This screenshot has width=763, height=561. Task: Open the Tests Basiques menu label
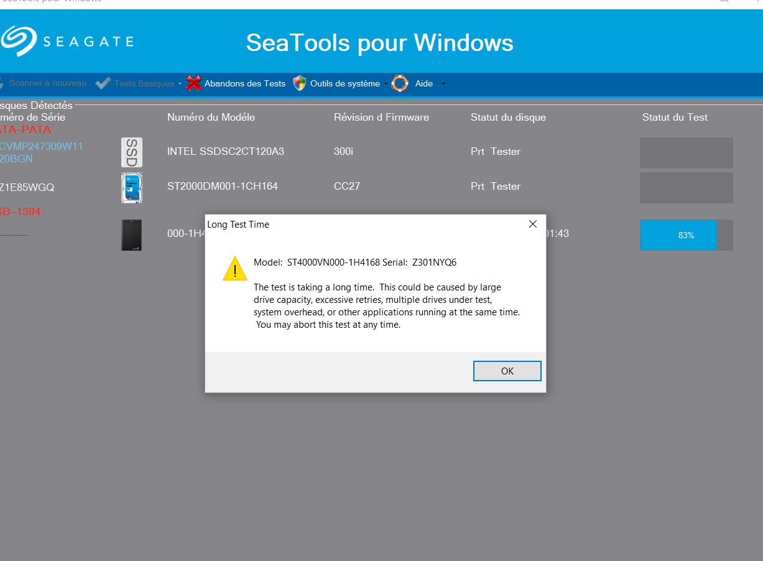pyautogui.click(x=144, y=83)
